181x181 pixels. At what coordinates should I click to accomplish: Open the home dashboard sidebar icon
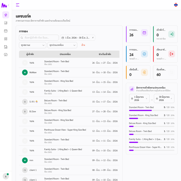(x=6, y=15)
